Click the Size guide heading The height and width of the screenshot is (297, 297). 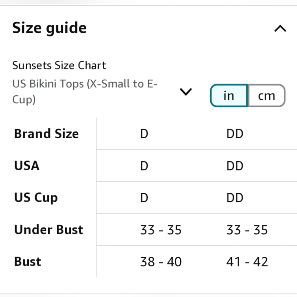click(49, 28)
